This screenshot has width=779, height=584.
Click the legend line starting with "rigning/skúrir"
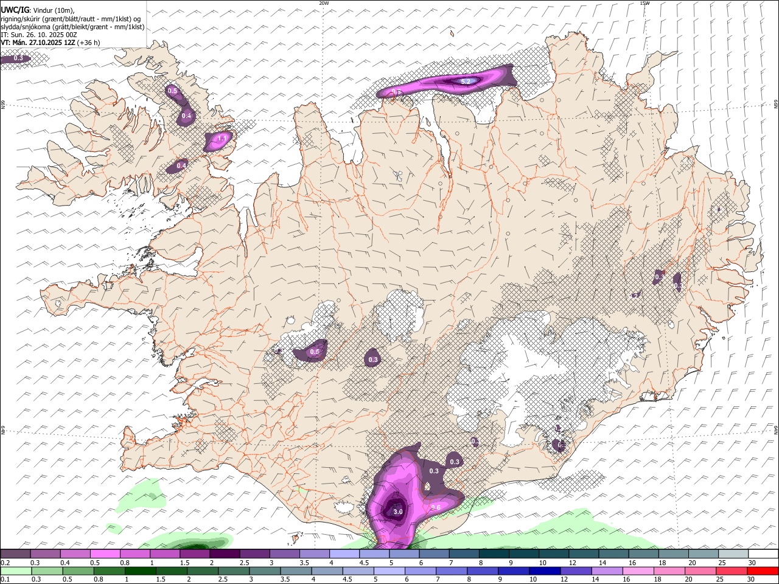[x=71, y=18]
